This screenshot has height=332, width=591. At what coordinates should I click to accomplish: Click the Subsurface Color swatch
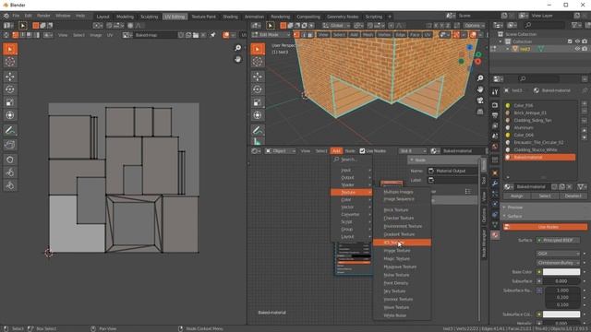pos(561,314)
